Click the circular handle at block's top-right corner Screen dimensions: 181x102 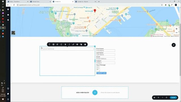click(95, 46)
